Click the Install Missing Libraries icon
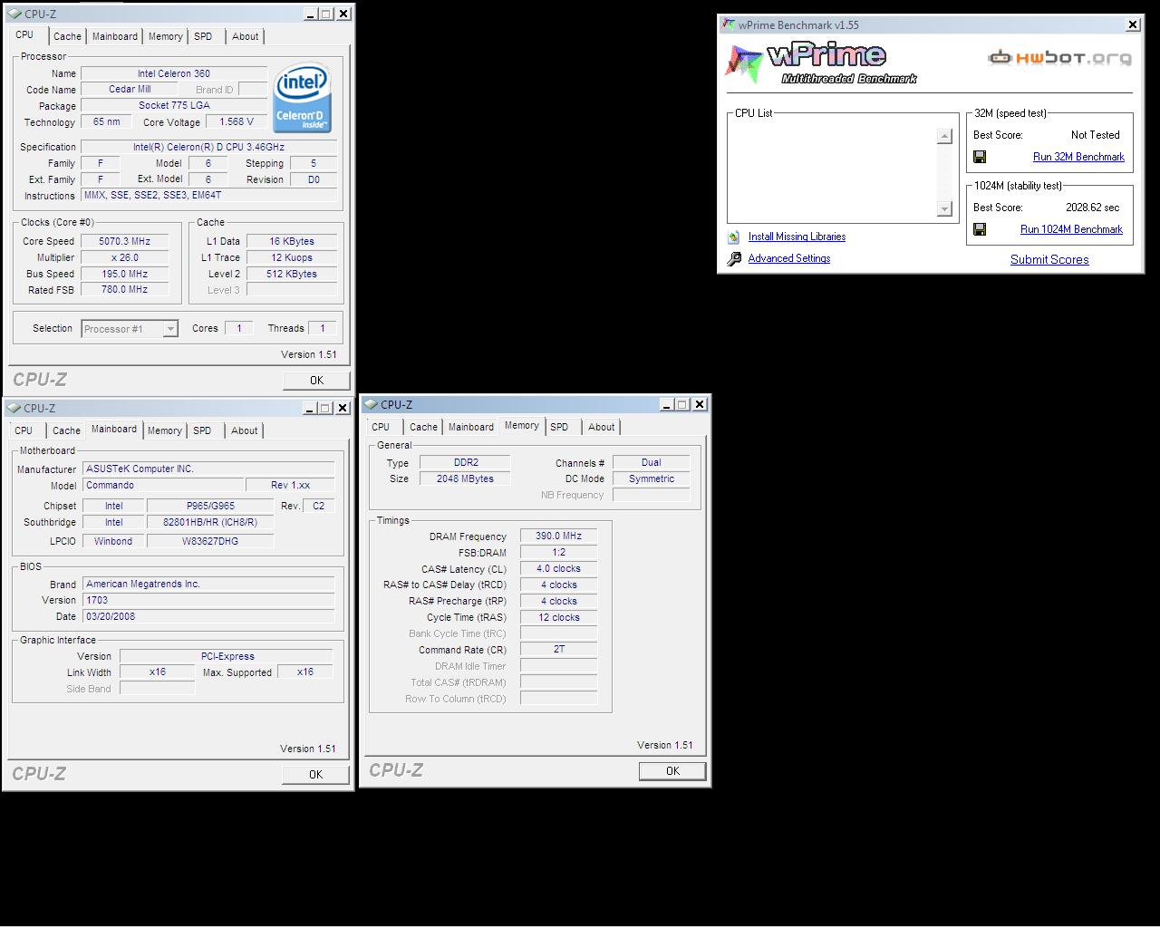 tap(734, 237)
